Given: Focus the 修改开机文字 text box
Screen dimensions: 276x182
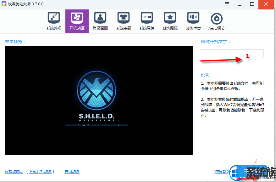Looking at the screenshot, I should pos(232,53).
